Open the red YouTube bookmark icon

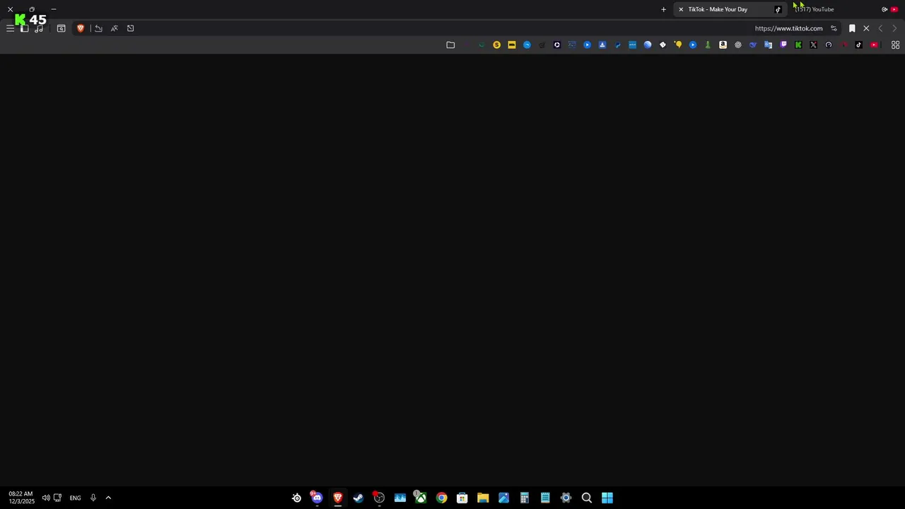874,45
